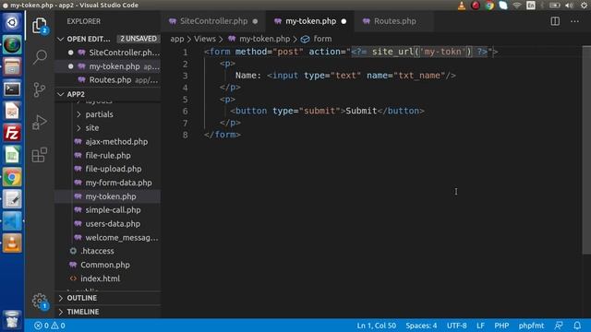Screen dimensions: 591x332
Task: Click the my-token.php breadcrumb segment
Action: click(x=264, y=39)
